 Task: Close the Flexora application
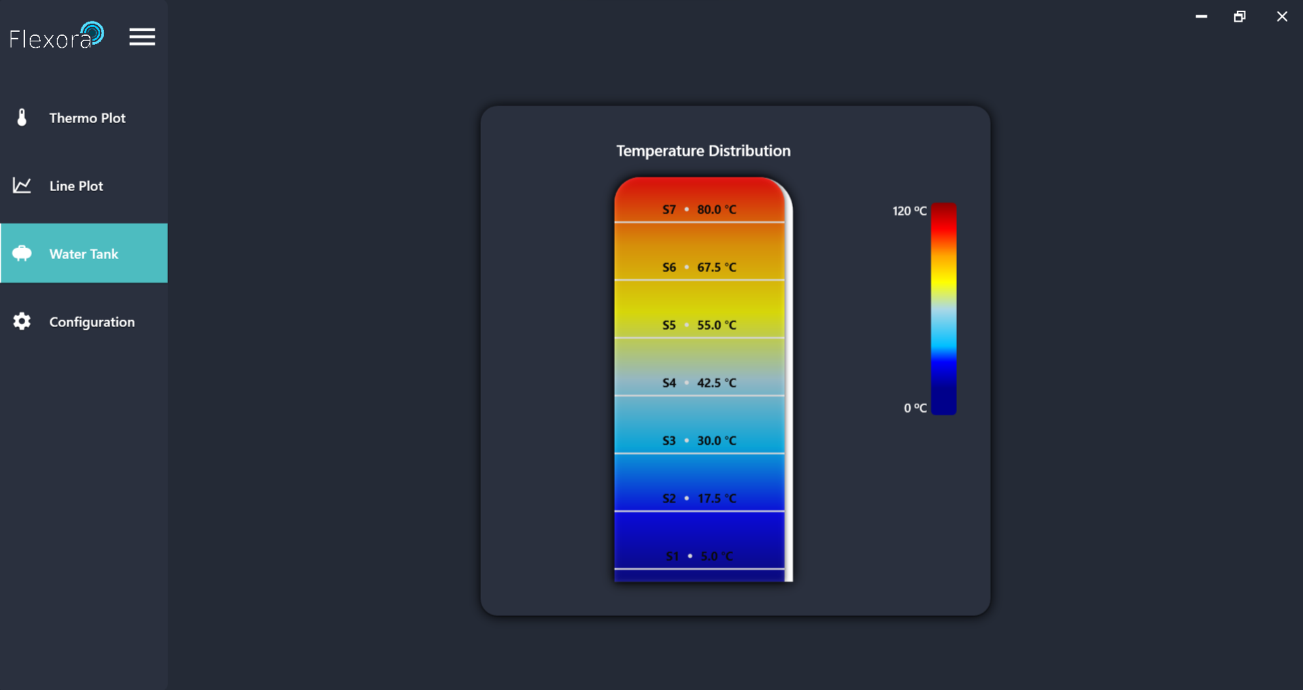(x=1282, y=16)
